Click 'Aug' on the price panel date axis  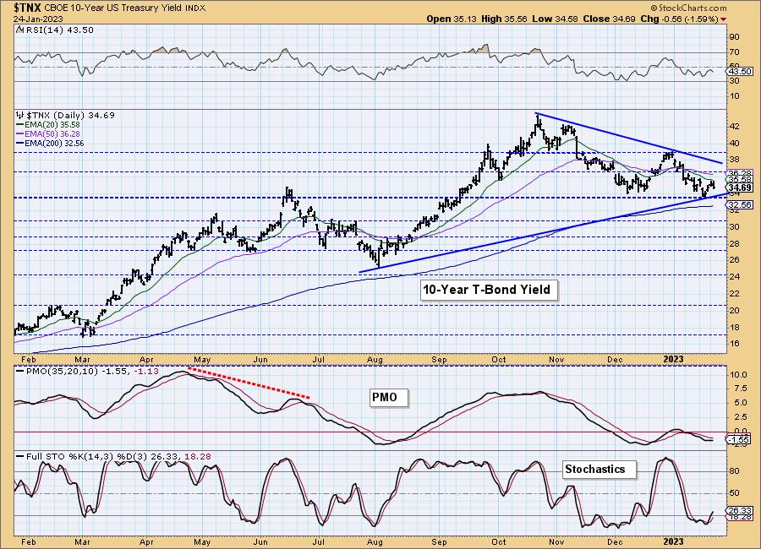375,360
